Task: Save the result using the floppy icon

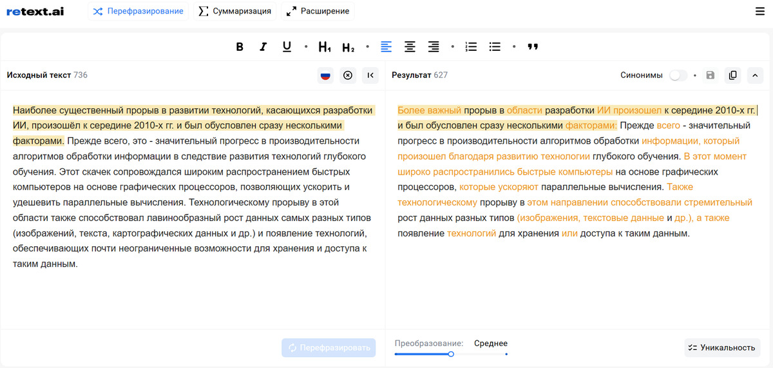Action: 711,75
